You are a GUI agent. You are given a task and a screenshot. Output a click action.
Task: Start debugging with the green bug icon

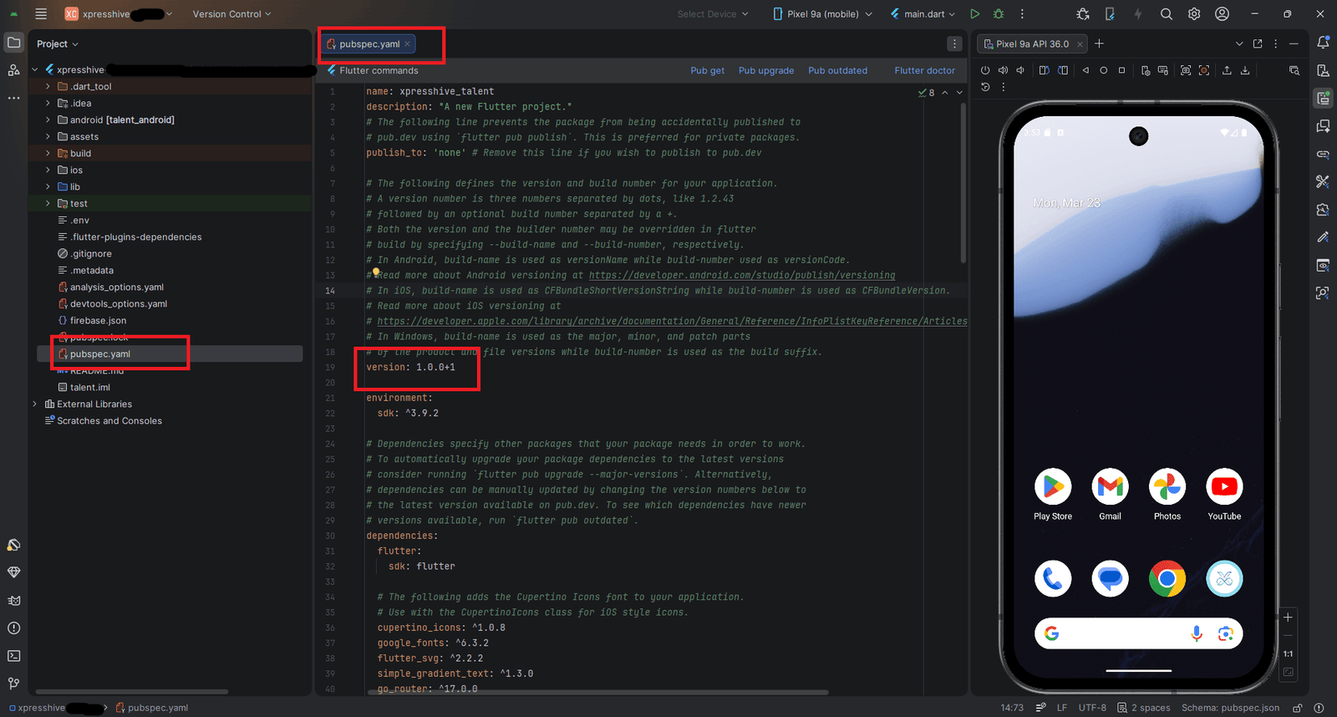coord(998,14)
